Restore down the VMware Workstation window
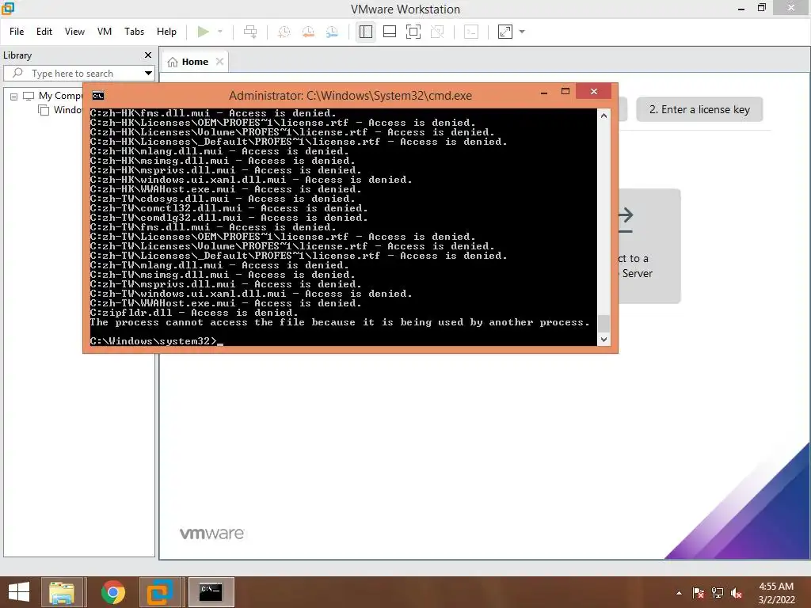The image size is (811, 608). tap(761, 8)
